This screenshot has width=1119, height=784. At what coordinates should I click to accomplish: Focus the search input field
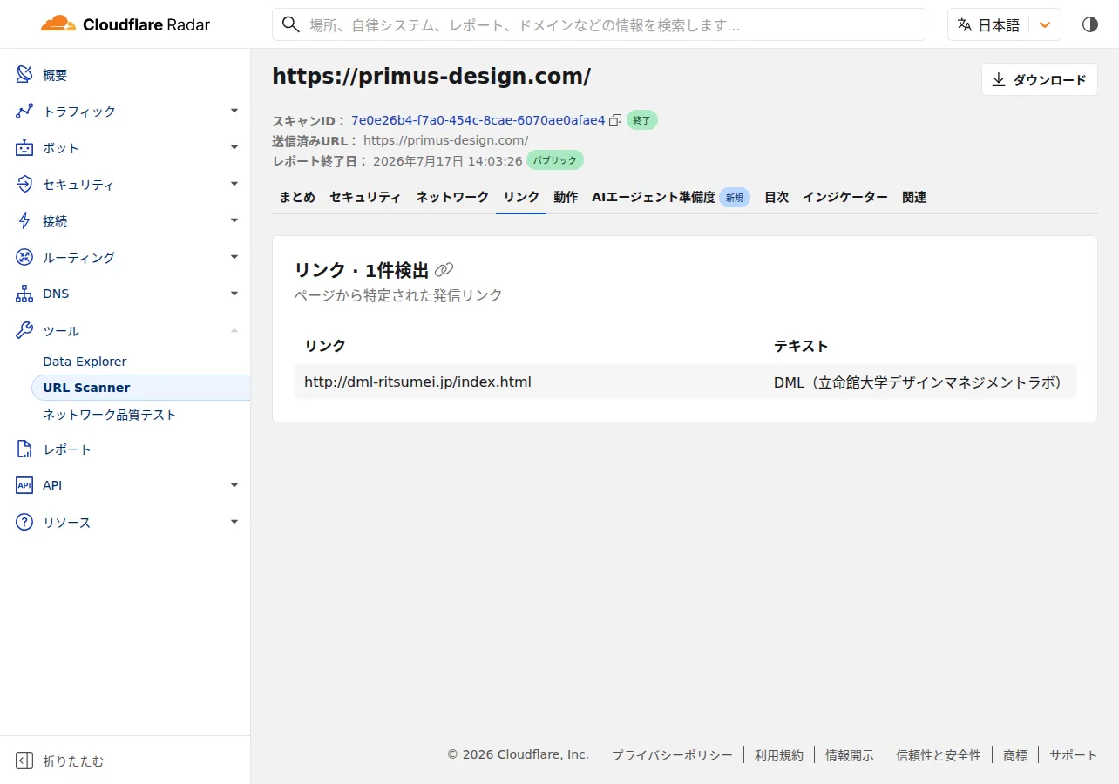[x=599, y=24]
